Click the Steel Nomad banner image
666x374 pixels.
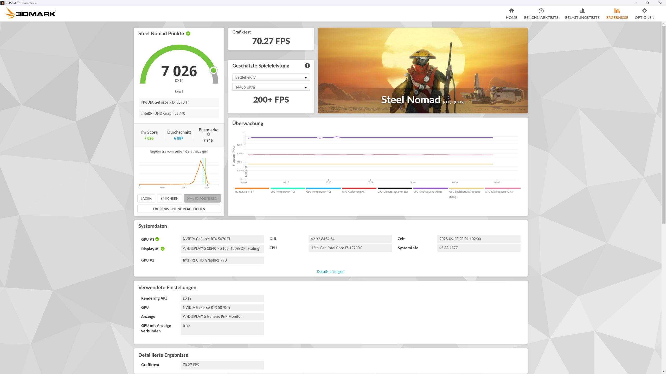(422, 70)
